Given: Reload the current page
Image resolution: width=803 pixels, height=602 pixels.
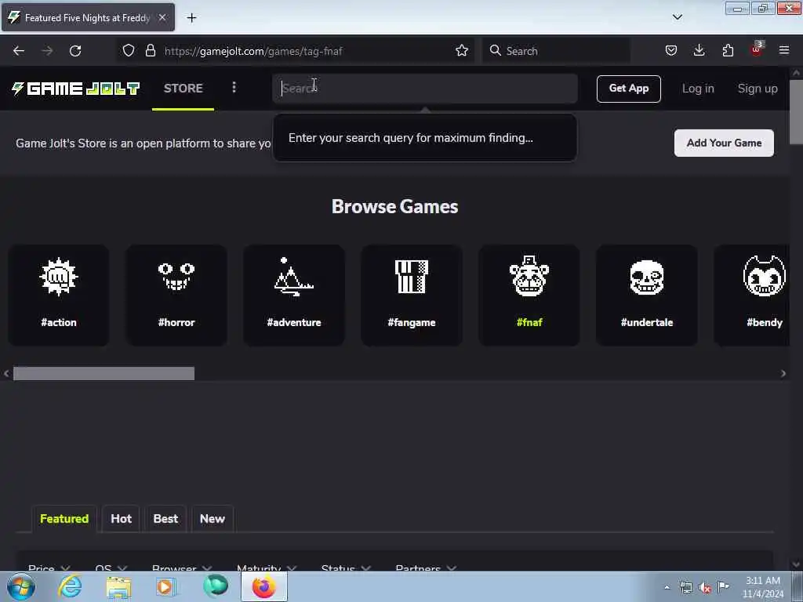Looking at the screenshot, I should click(x=75, y=51).
